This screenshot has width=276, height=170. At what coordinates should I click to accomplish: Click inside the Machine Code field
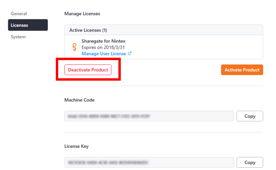click(x=149, y=116)
